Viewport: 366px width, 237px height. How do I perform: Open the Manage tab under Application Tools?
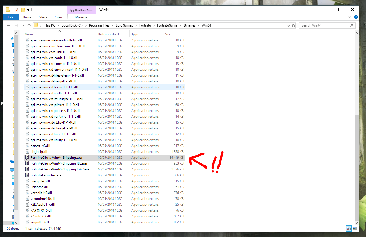[81, 17]
